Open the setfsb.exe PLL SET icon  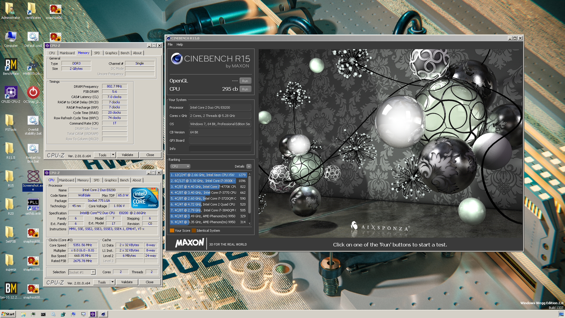(x=33, y=206)
